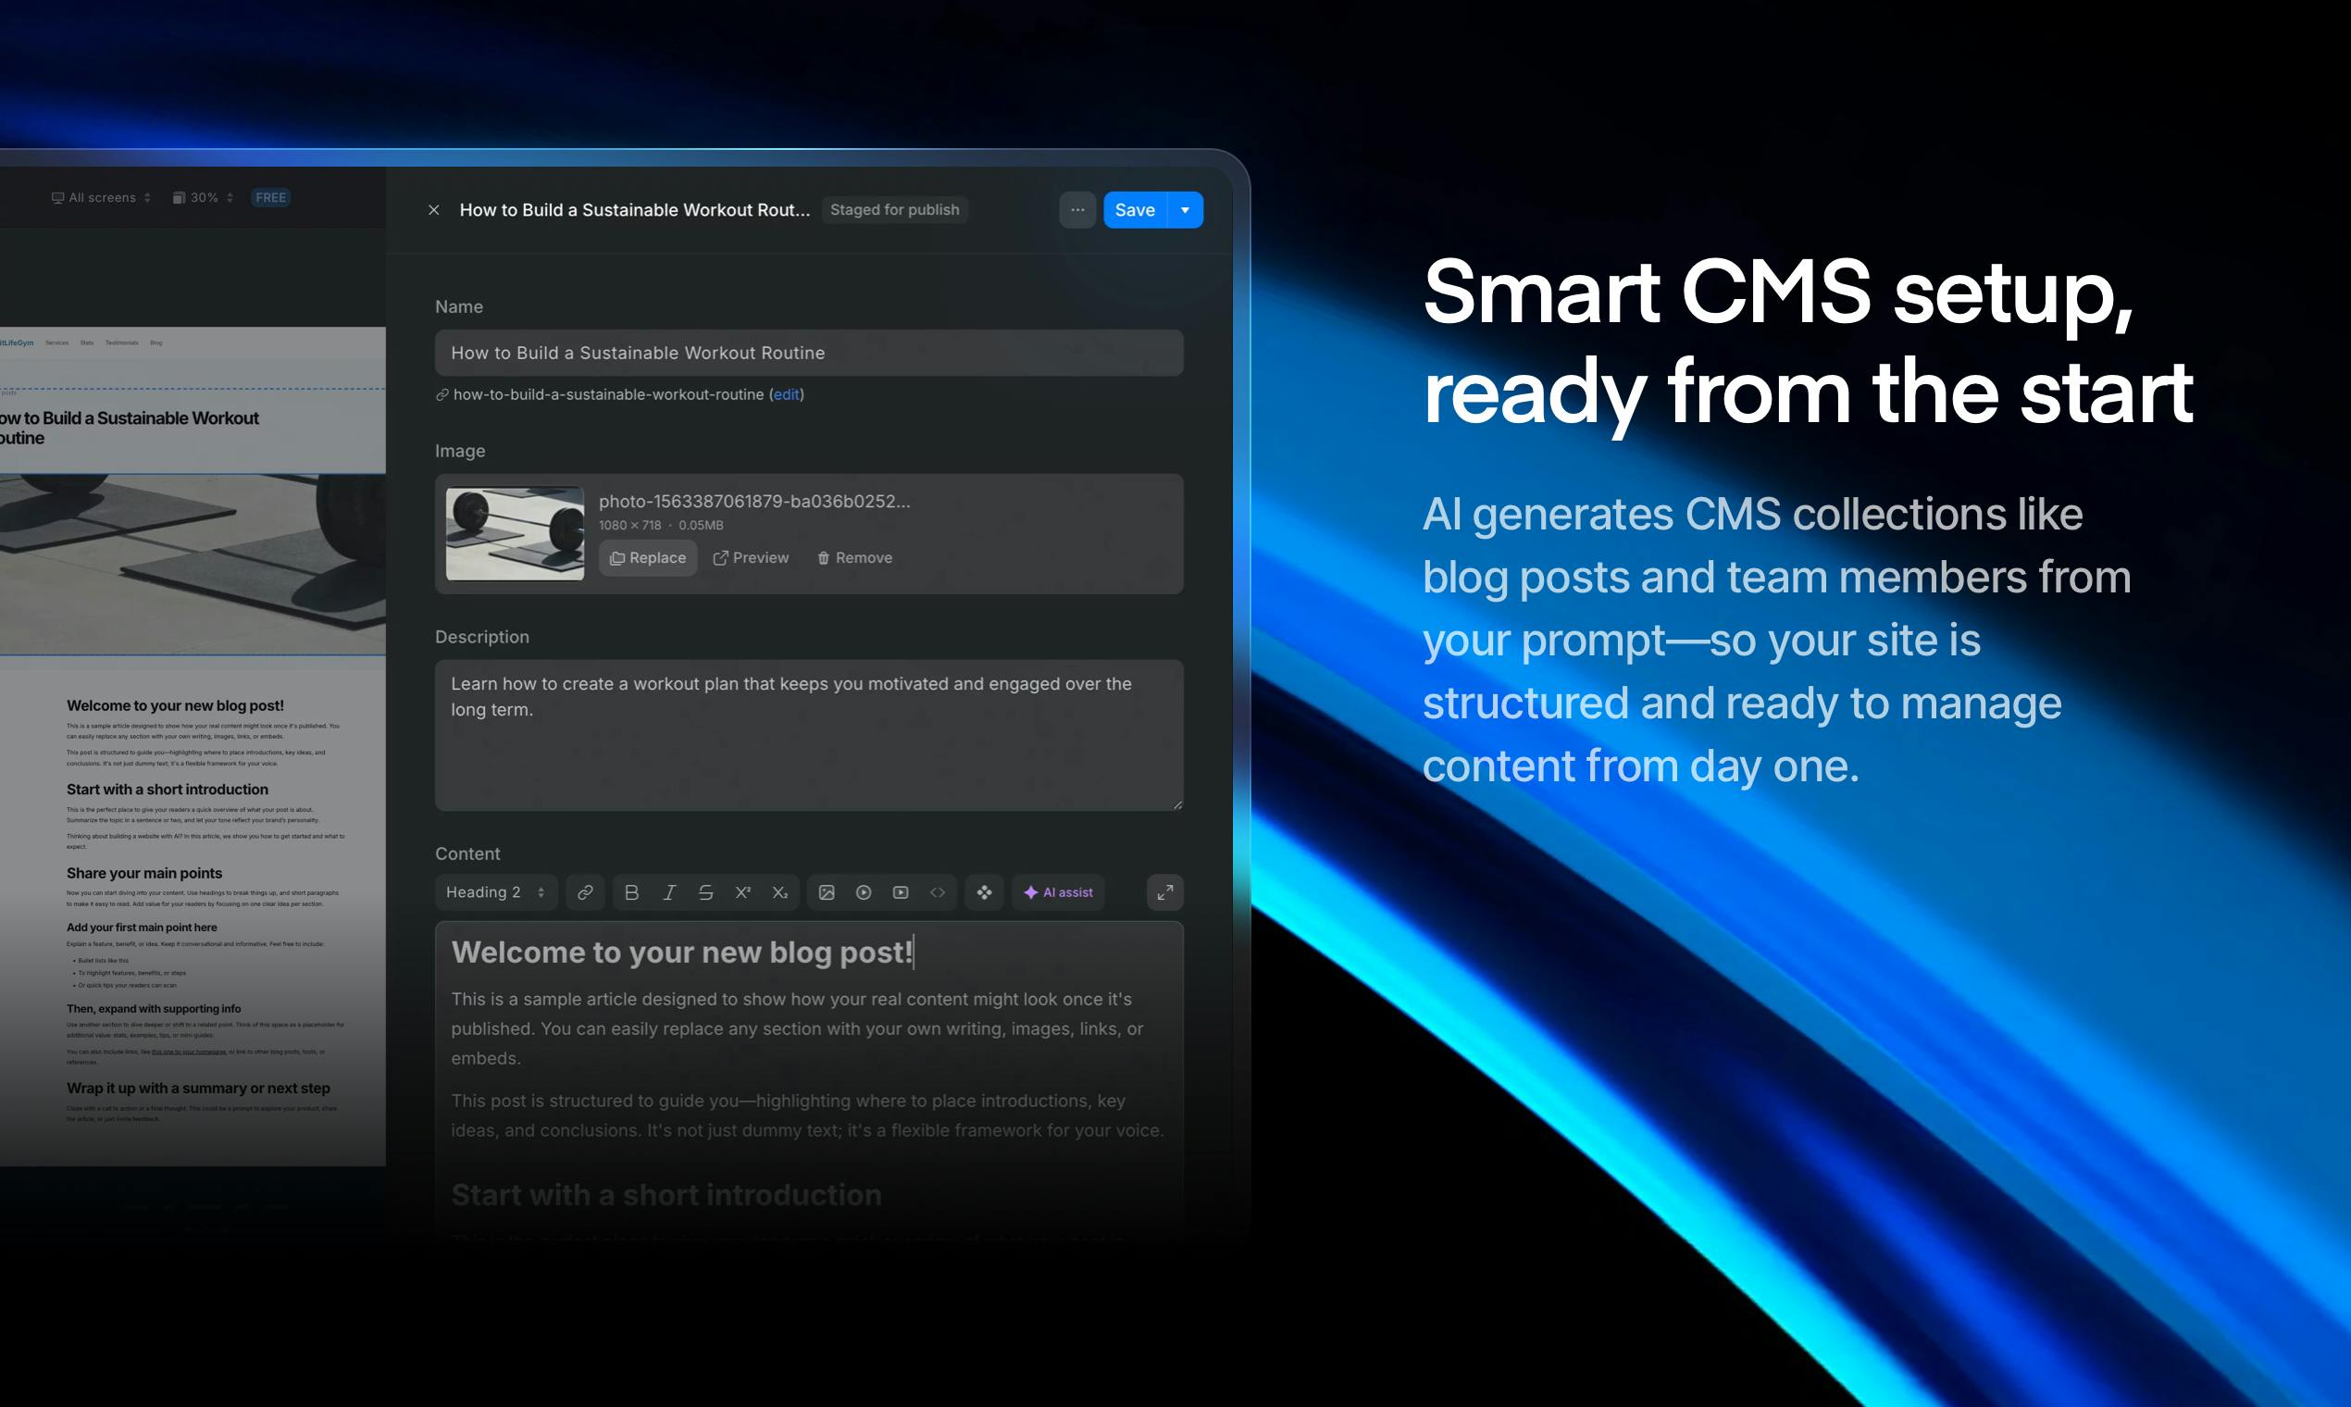The height and width of the screenshot is (1407, 2351).
Task: Apply superscript formatting
Action: (743, 893)
